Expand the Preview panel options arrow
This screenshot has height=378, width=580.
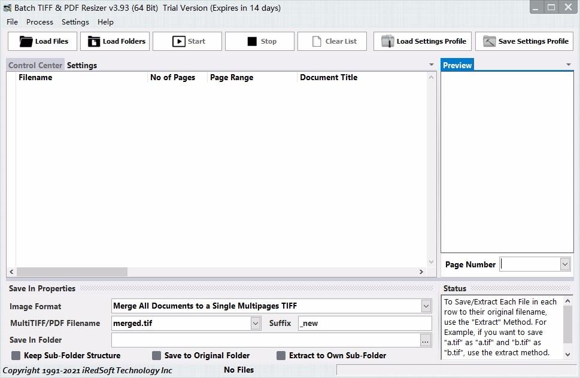click(x=569, y=65)
